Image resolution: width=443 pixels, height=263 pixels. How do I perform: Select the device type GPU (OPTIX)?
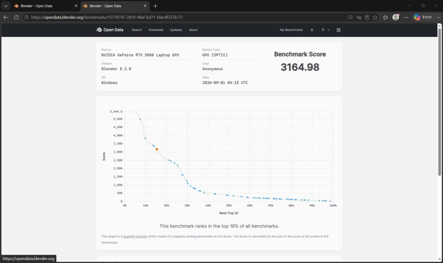click(215, 55)
